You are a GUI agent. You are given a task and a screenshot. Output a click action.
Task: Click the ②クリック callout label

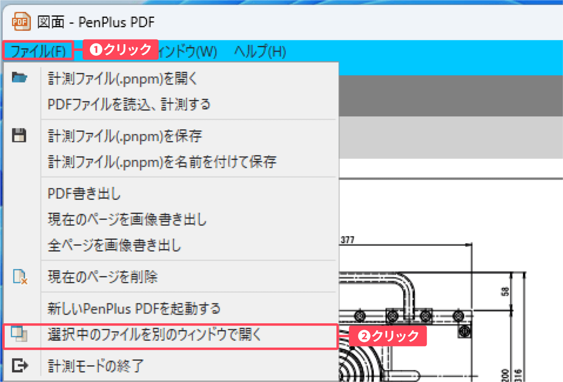(x=388, y=336)
